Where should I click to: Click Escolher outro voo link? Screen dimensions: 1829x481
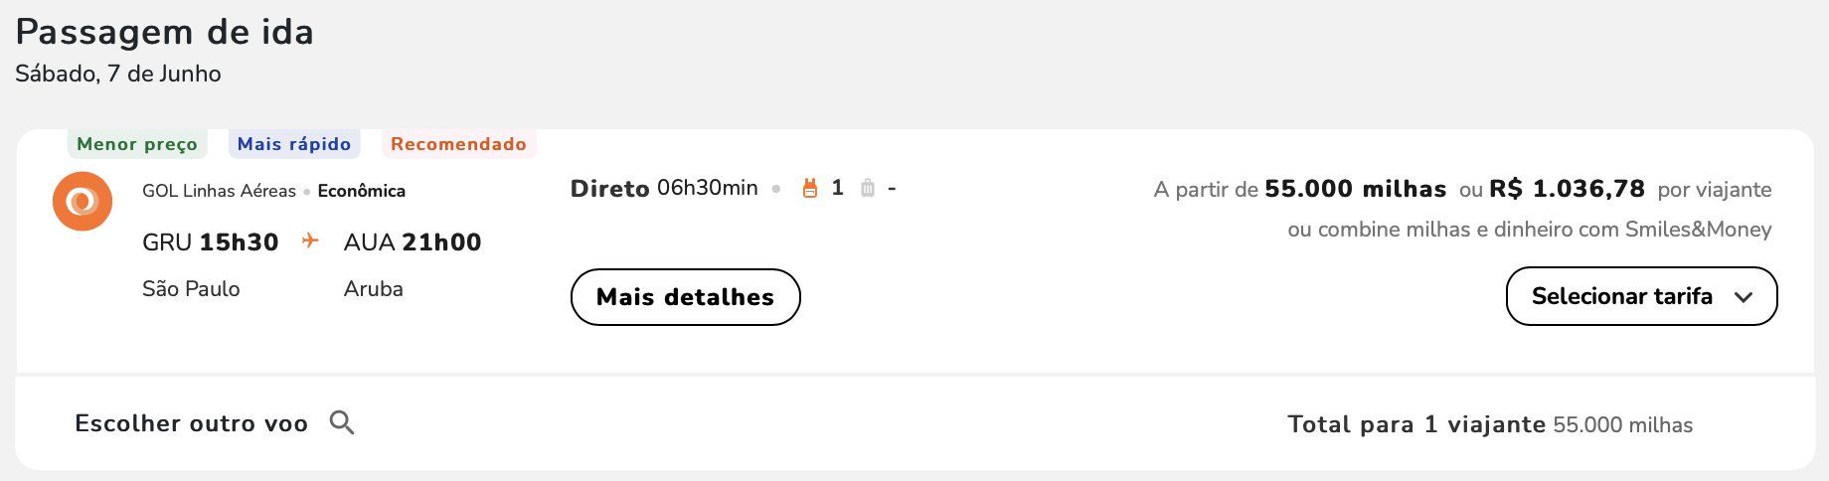pos(192,423)
